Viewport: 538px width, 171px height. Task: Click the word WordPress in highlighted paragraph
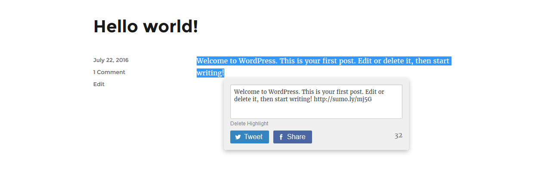pos(257,61)
